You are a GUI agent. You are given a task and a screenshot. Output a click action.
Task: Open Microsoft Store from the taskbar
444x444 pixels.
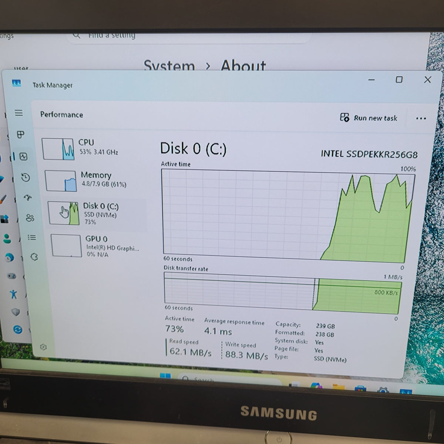pos(360,389)
